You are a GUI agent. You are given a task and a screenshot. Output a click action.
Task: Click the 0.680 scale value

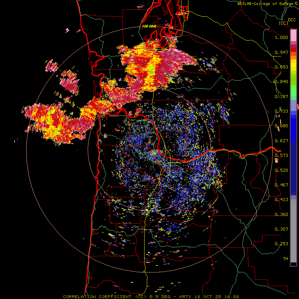281,126
